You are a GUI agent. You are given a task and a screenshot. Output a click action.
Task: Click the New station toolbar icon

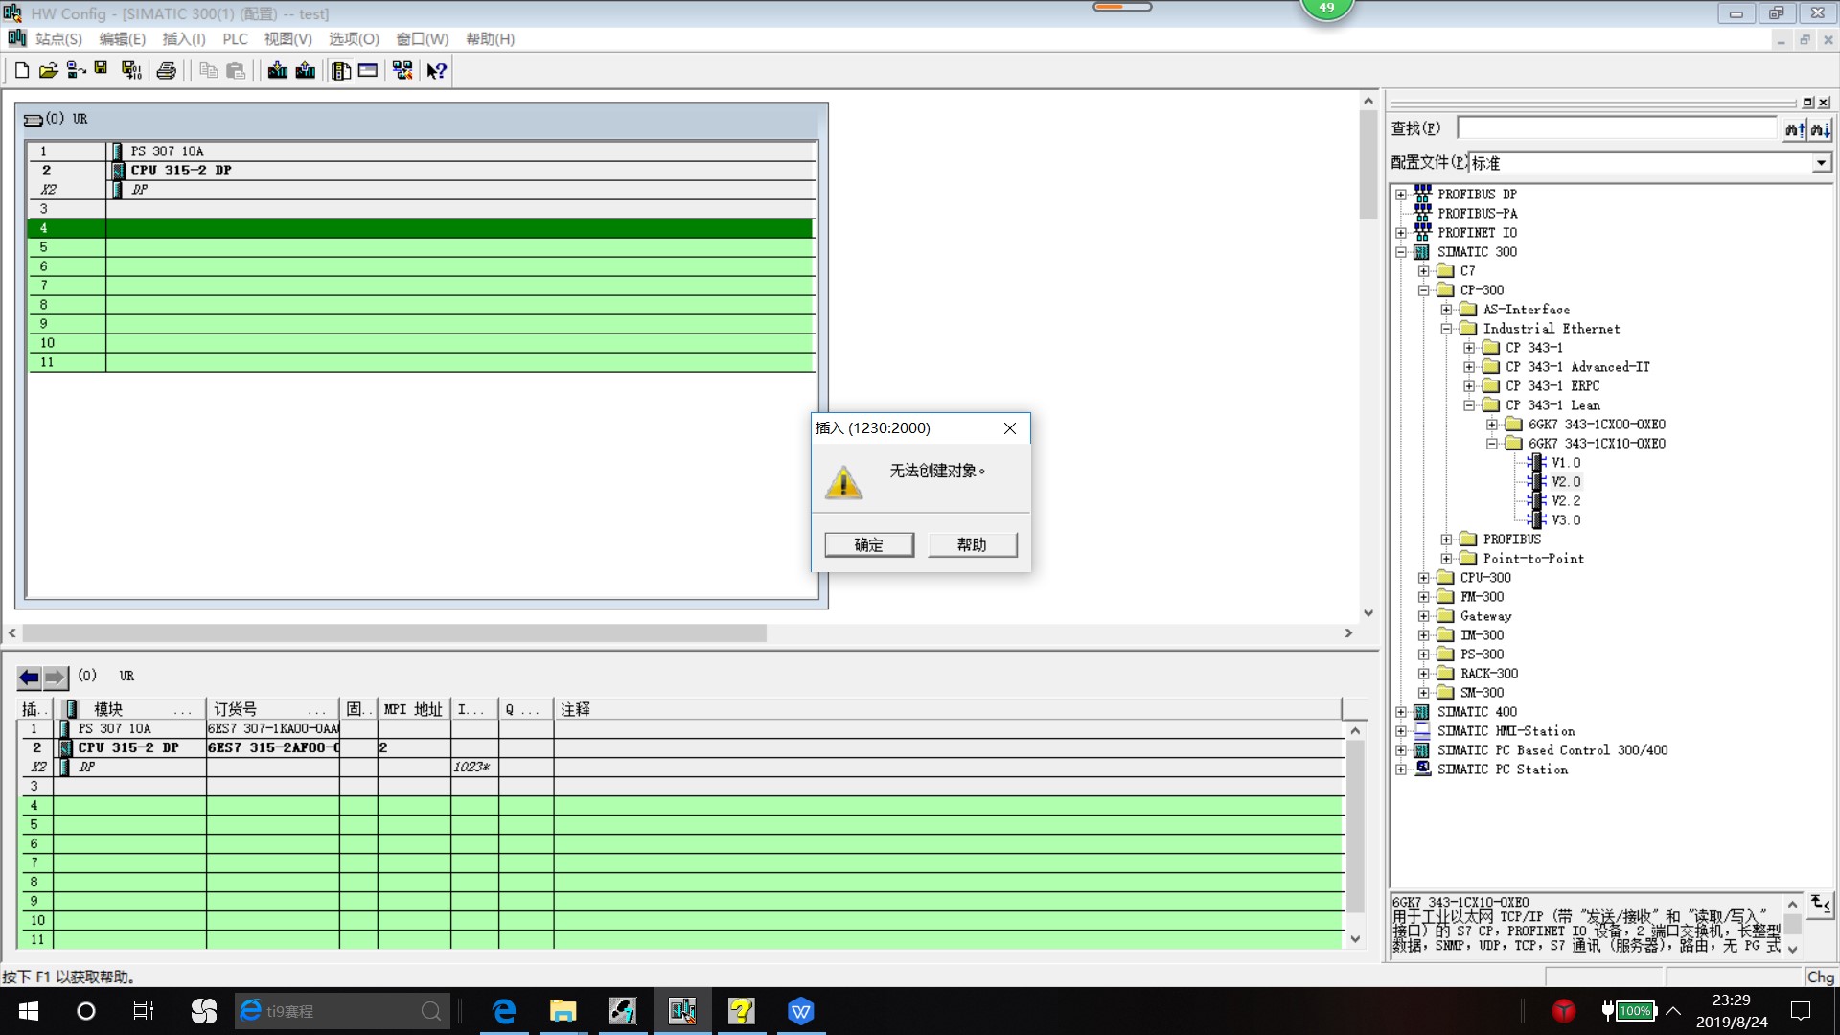tap(22, 70)
